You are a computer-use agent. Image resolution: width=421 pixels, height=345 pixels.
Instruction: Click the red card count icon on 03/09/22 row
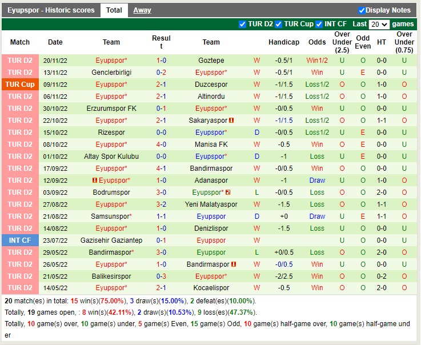228,192
